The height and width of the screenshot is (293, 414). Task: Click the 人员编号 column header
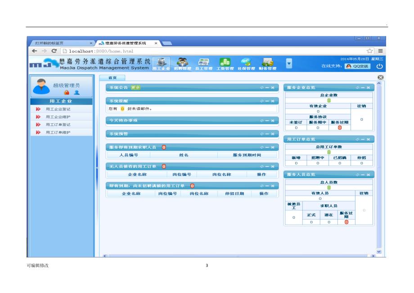pos(129,155)
